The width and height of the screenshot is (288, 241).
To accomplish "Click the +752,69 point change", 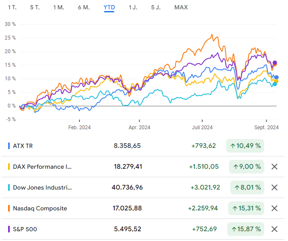I will tap(204, 229).
